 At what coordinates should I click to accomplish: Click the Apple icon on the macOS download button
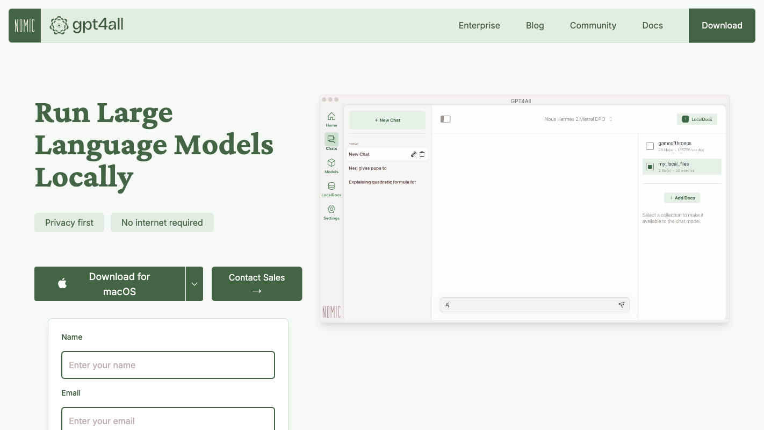(62, 283)
